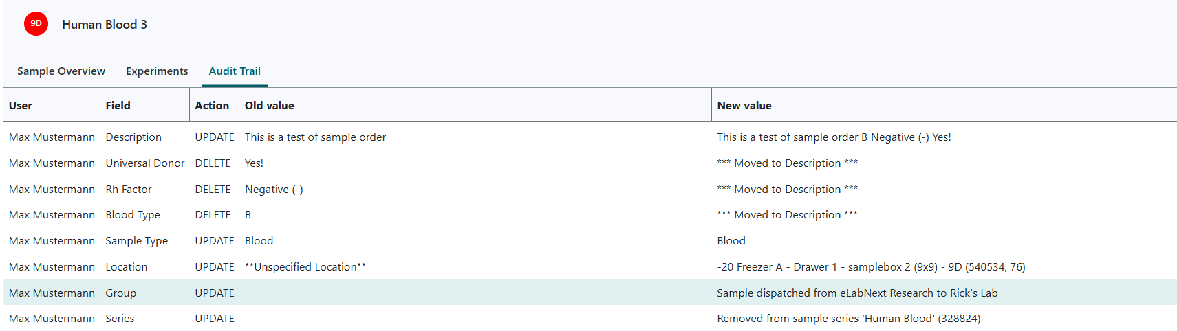
Task: Click old value 'B' in Blood Type row
Action: click(x=248, y=215)
